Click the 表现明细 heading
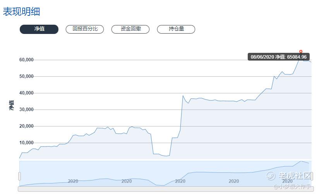Viewport: 317px width, 194px height. pyautogui.click(x=21, y=12)
